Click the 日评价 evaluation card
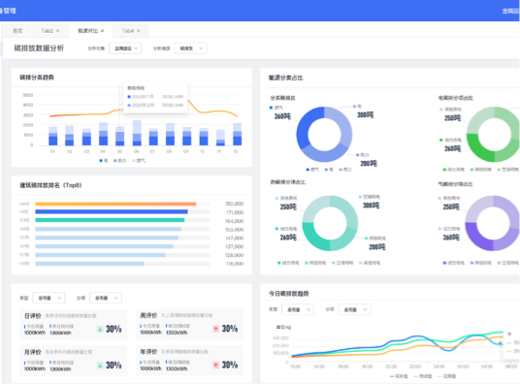This screenshot has width=520, height=384. tap(74, 324)
